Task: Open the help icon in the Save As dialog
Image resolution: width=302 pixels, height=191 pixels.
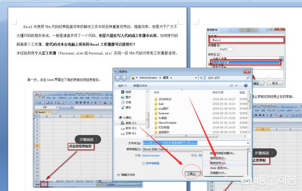Action: coord(246,85)
